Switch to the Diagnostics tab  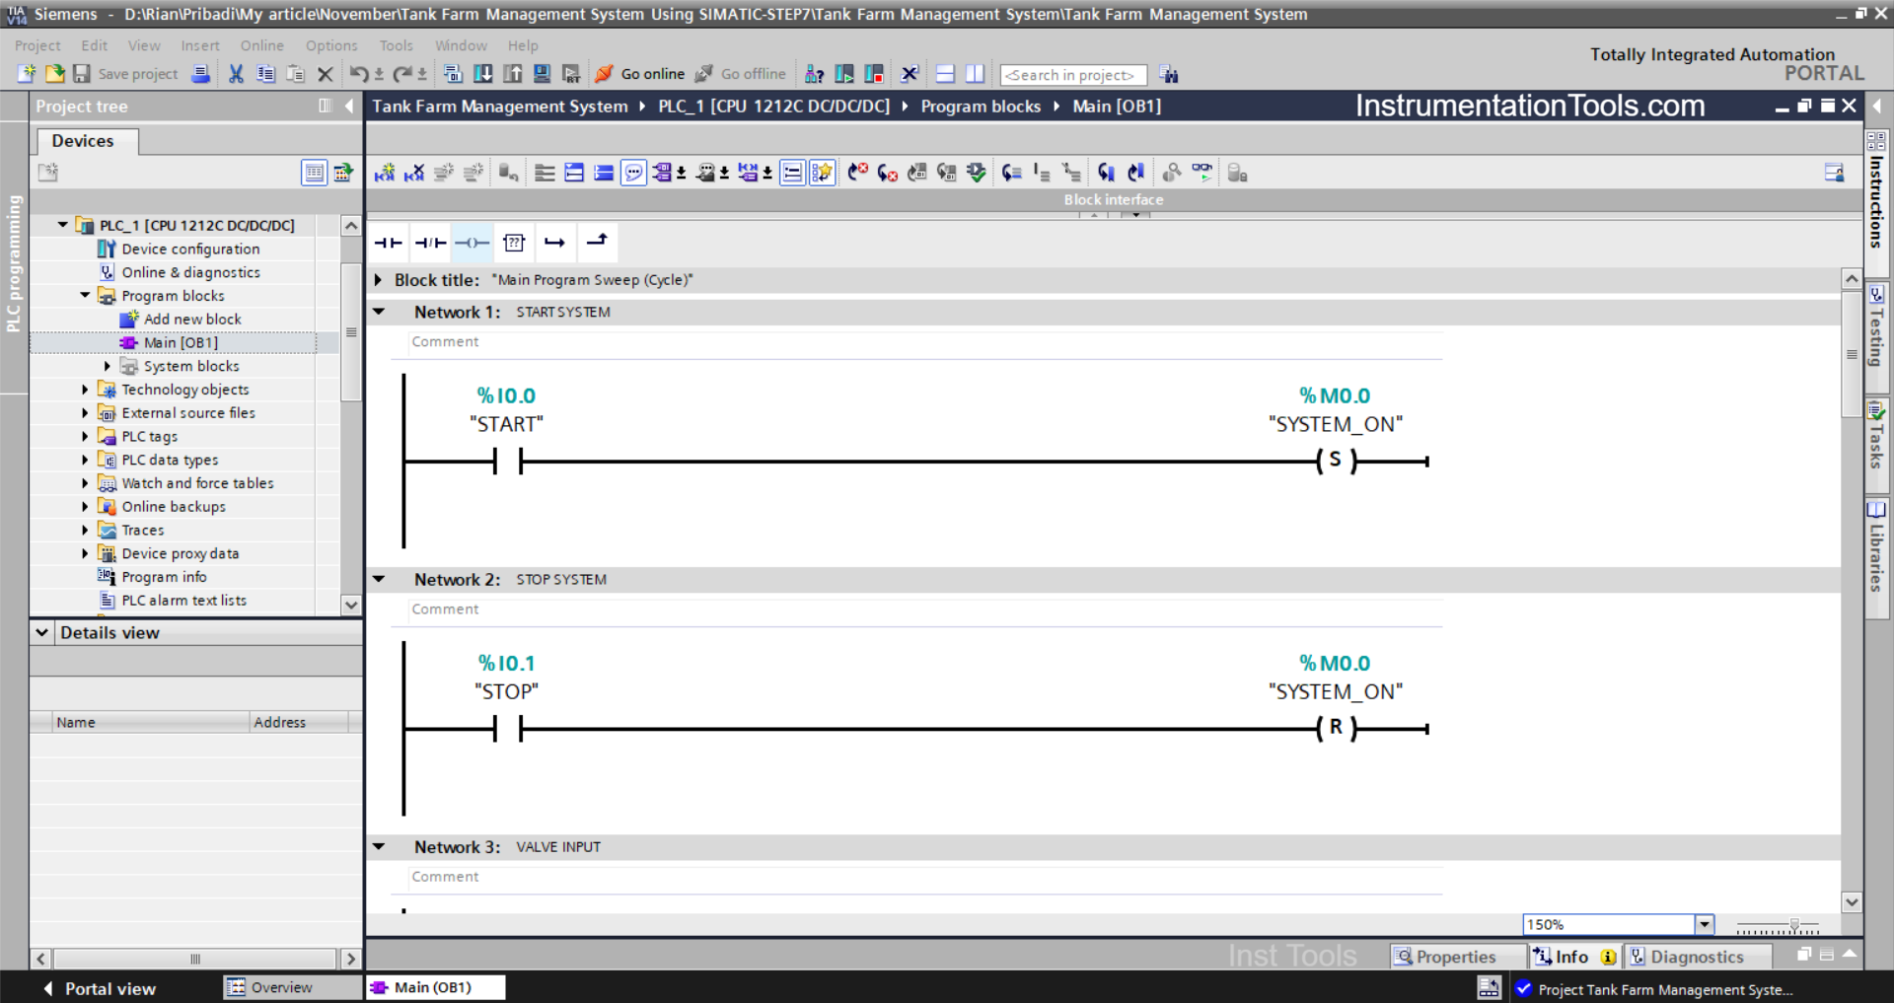[1699, 957]
